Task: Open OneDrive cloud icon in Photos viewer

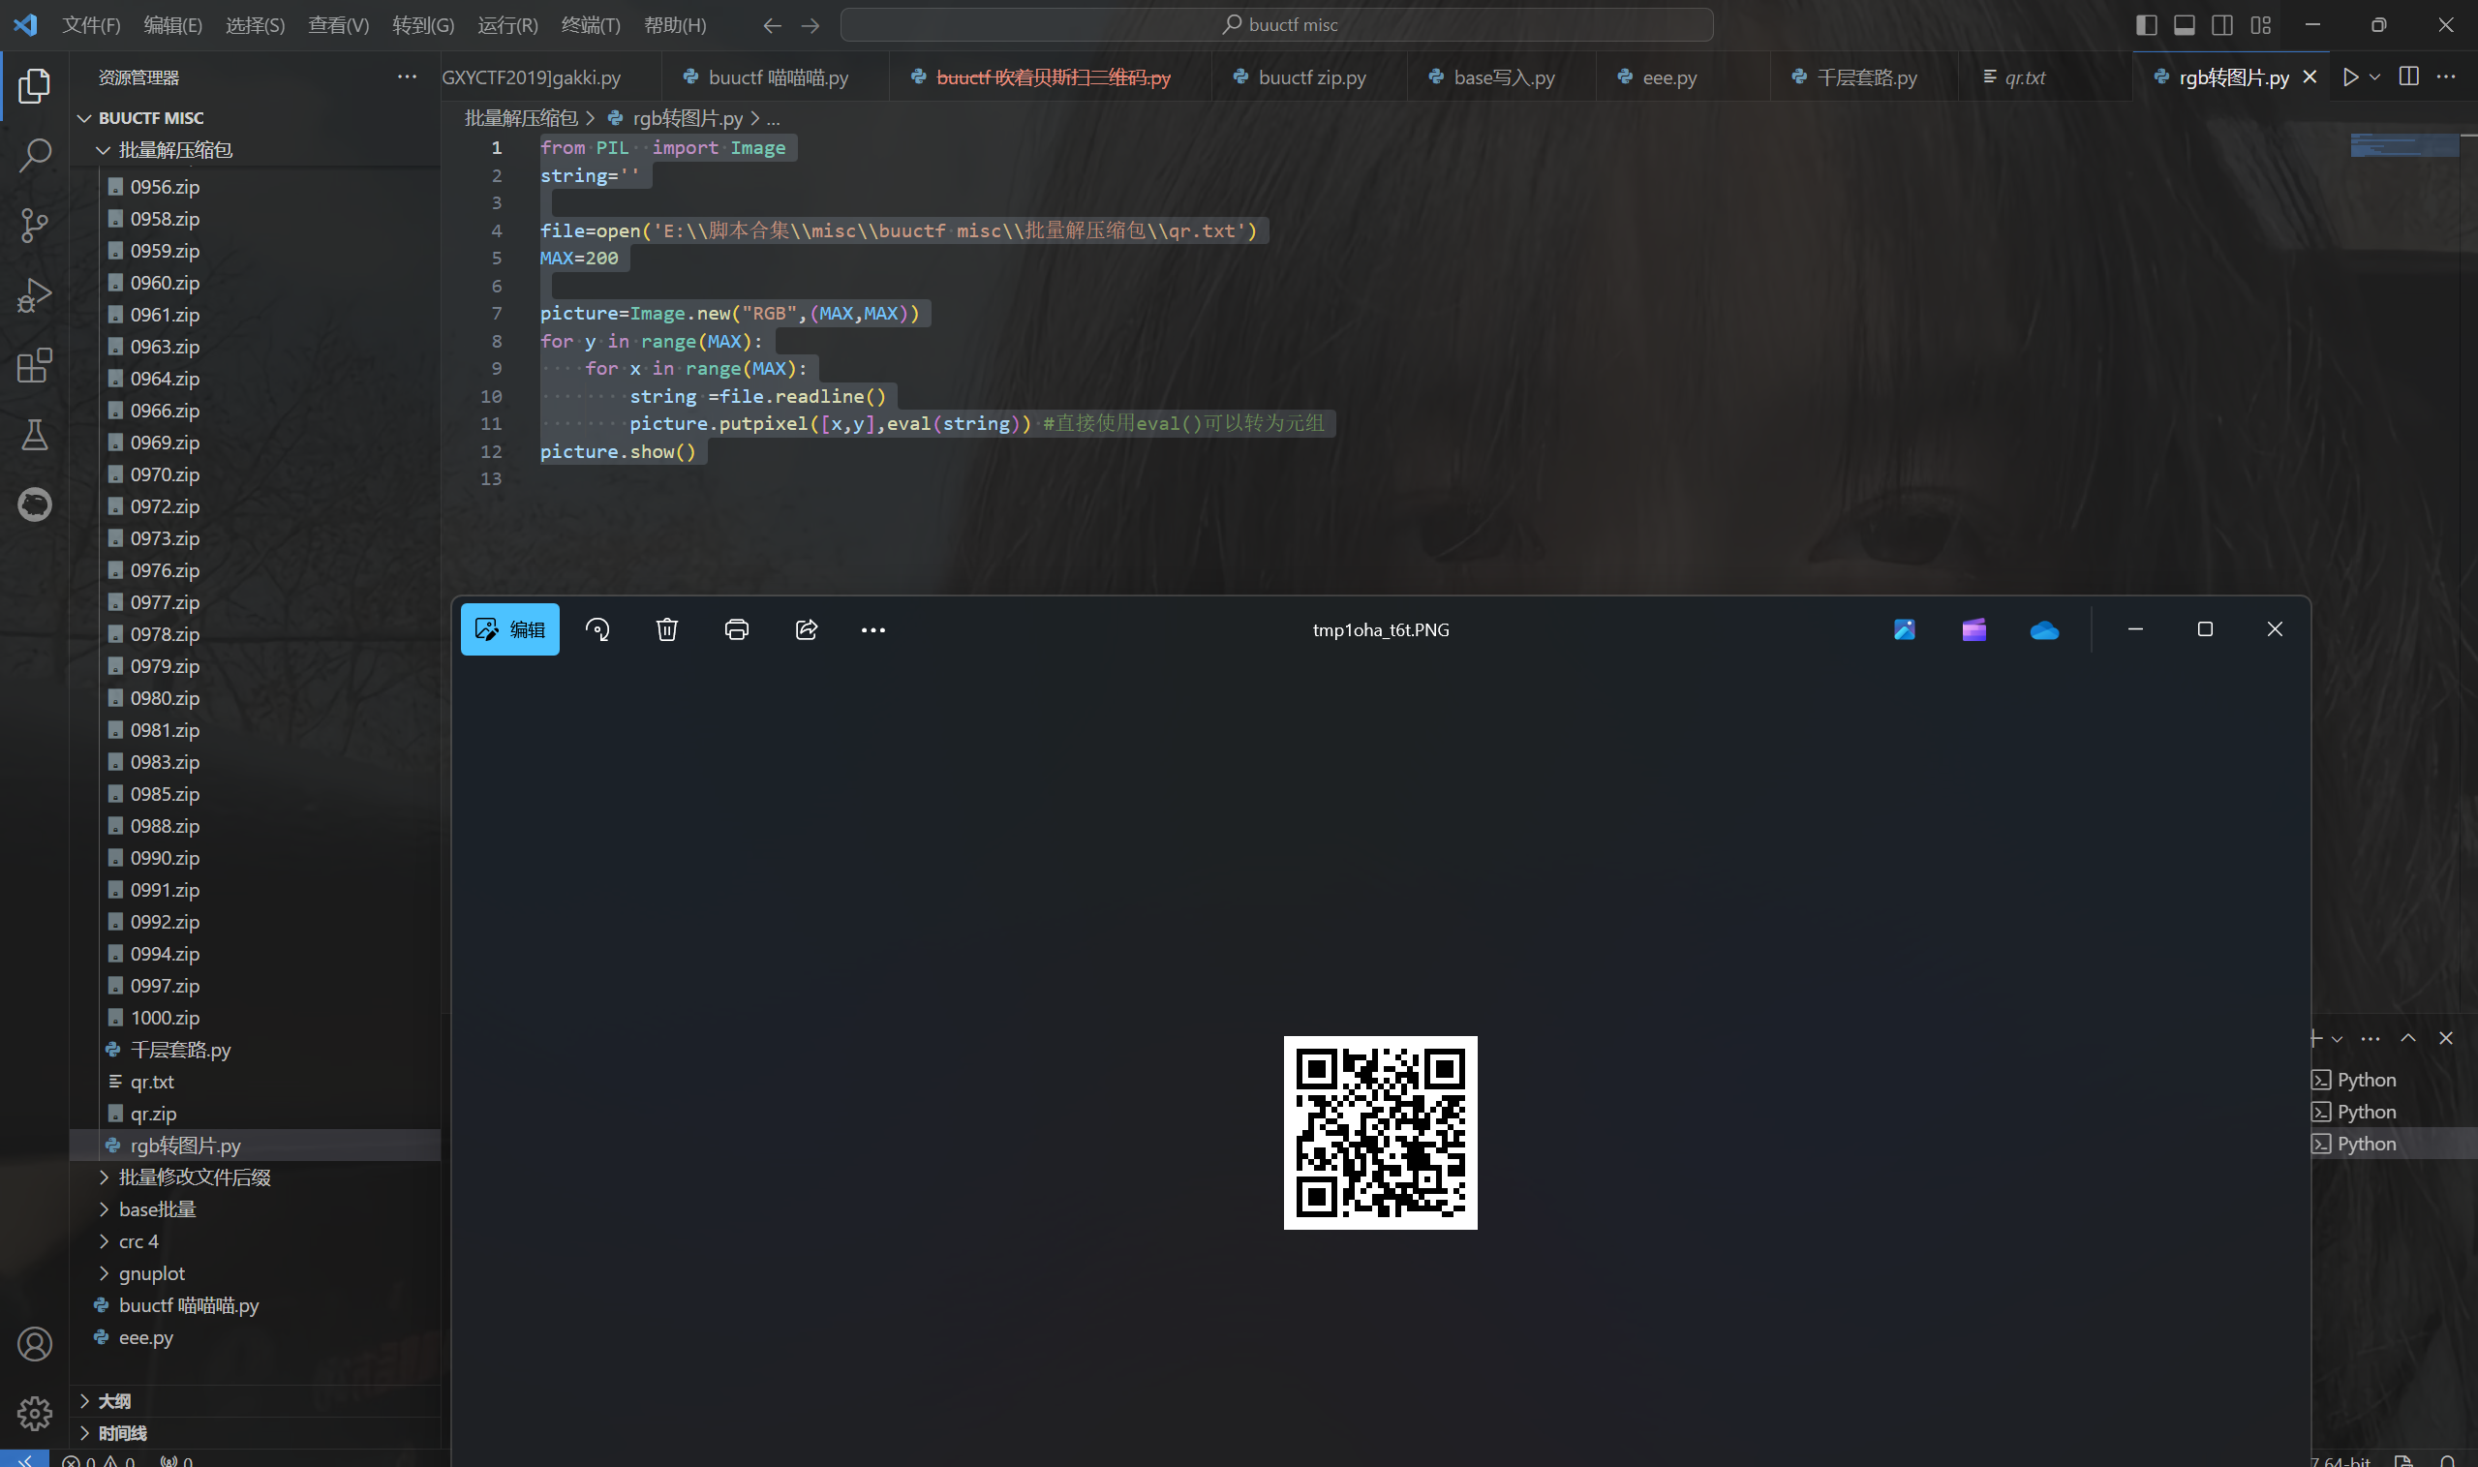Action: 2044,629
